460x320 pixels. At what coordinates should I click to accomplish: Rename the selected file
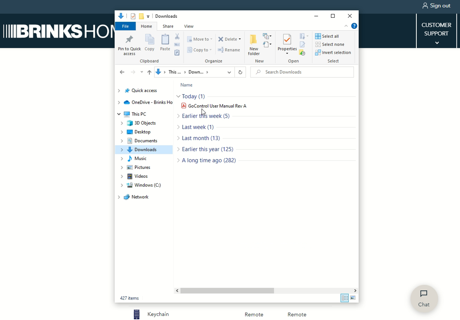pos(229,50)
